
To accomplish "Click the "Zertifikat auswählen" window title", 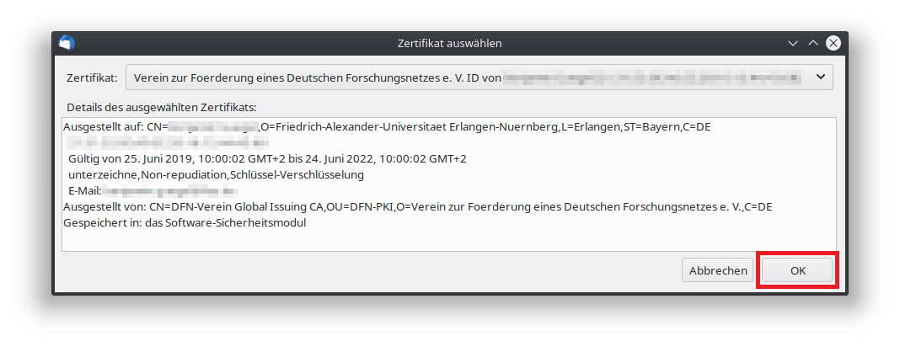I will pos(450,43).
